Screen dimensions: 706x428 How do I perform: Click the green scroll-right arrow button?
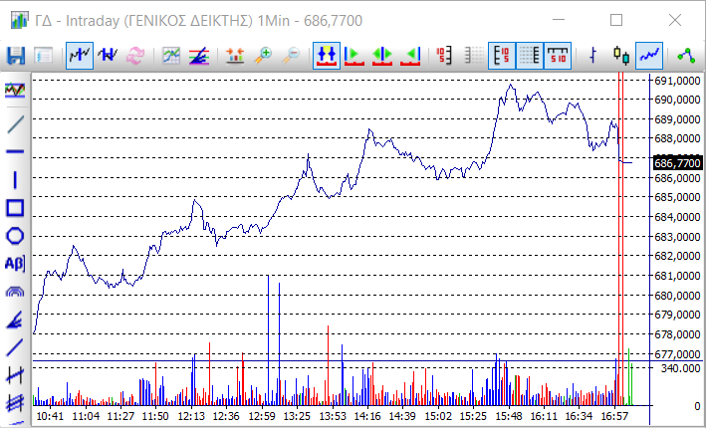[353, 56]
